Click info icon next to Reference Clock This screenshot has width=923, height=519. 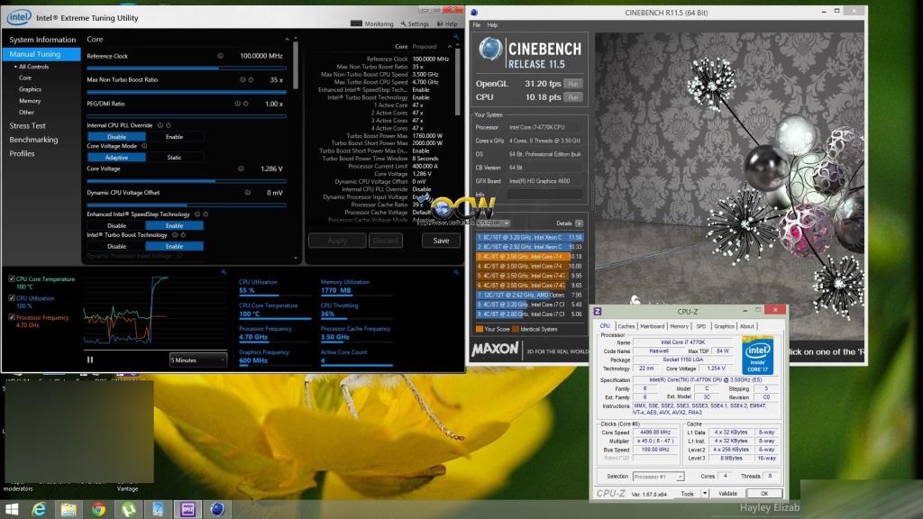pos(220,56)
